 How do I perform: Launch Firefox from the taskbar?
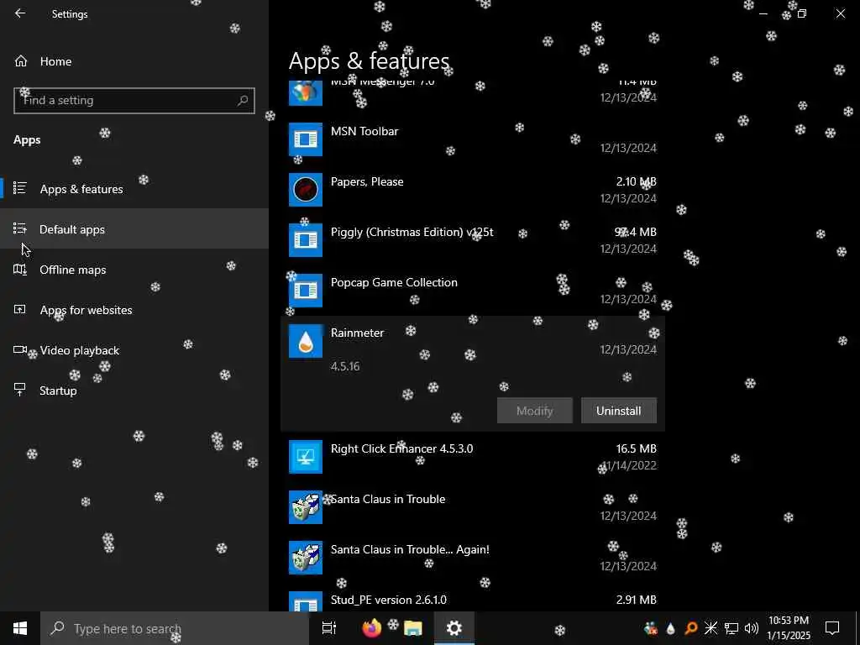tap(372, 628)
